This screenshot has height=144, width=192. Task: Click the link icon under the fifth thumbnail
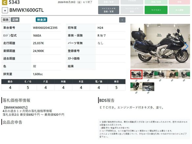(184, 81)
